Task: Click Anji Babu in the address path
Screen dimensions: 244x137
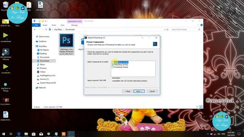Action: pos(58,30)
